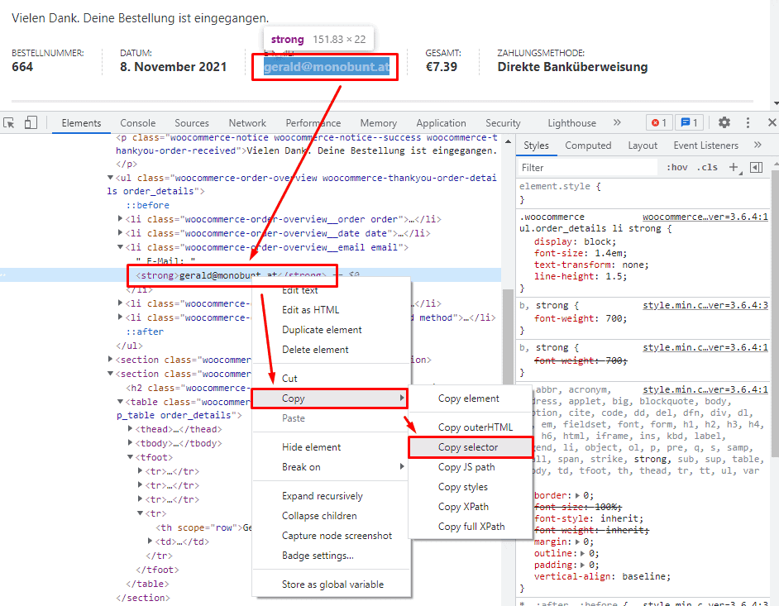
Task: Open DevTools settings gear
Action: 724,122
